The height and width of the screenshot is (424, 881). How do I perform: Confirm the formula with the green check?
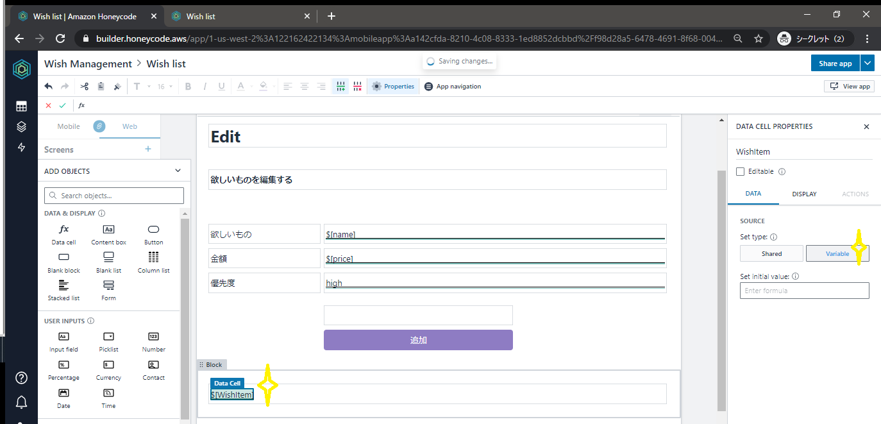[62, 105]
